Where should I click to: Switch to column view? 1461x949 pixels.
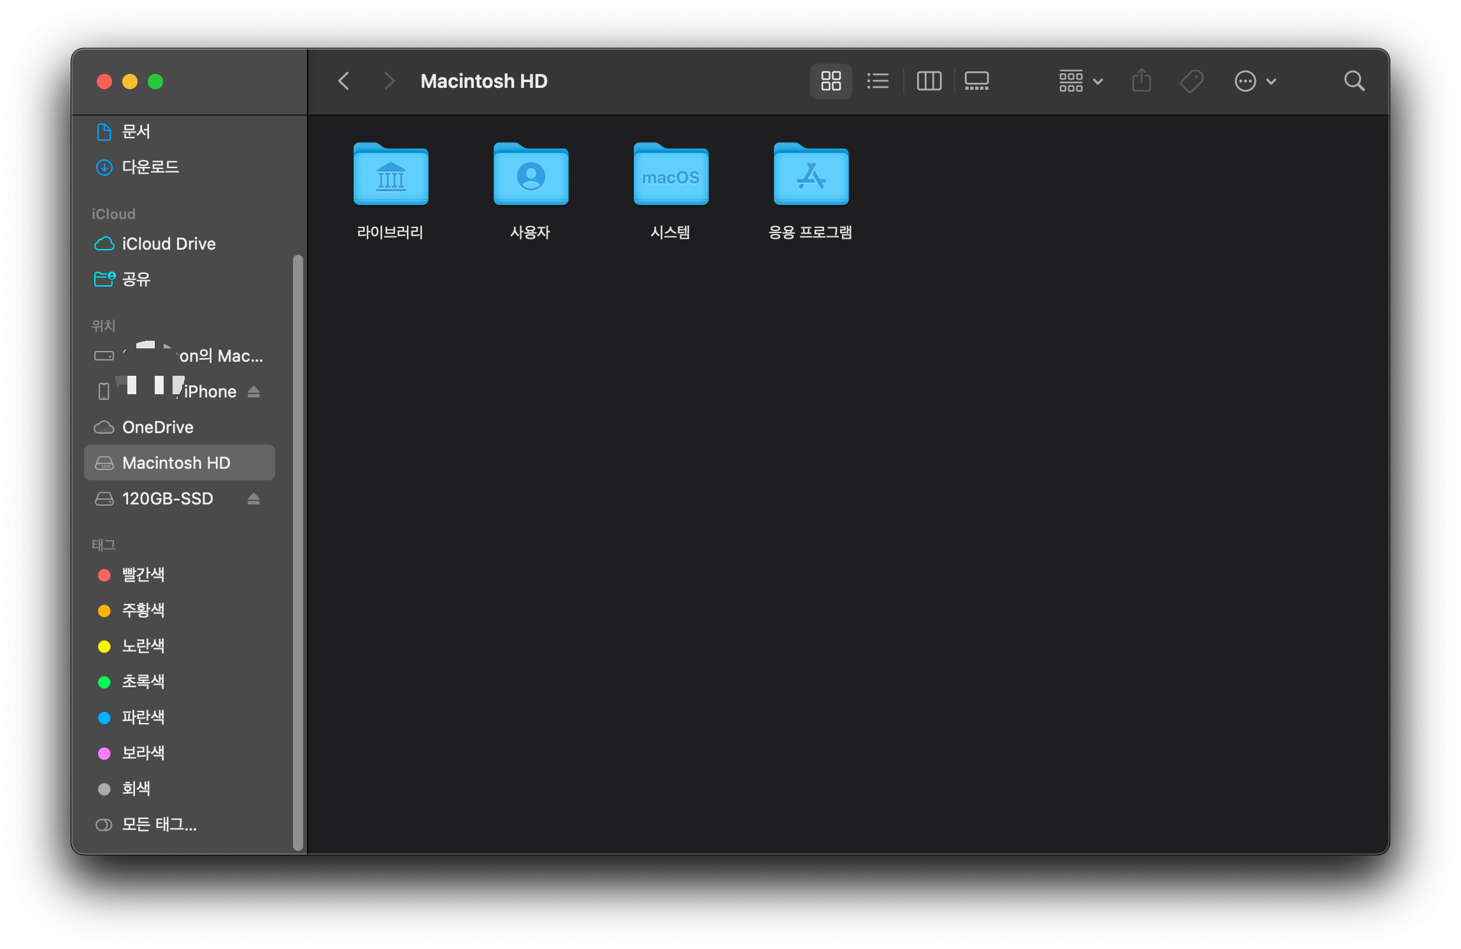929,82
